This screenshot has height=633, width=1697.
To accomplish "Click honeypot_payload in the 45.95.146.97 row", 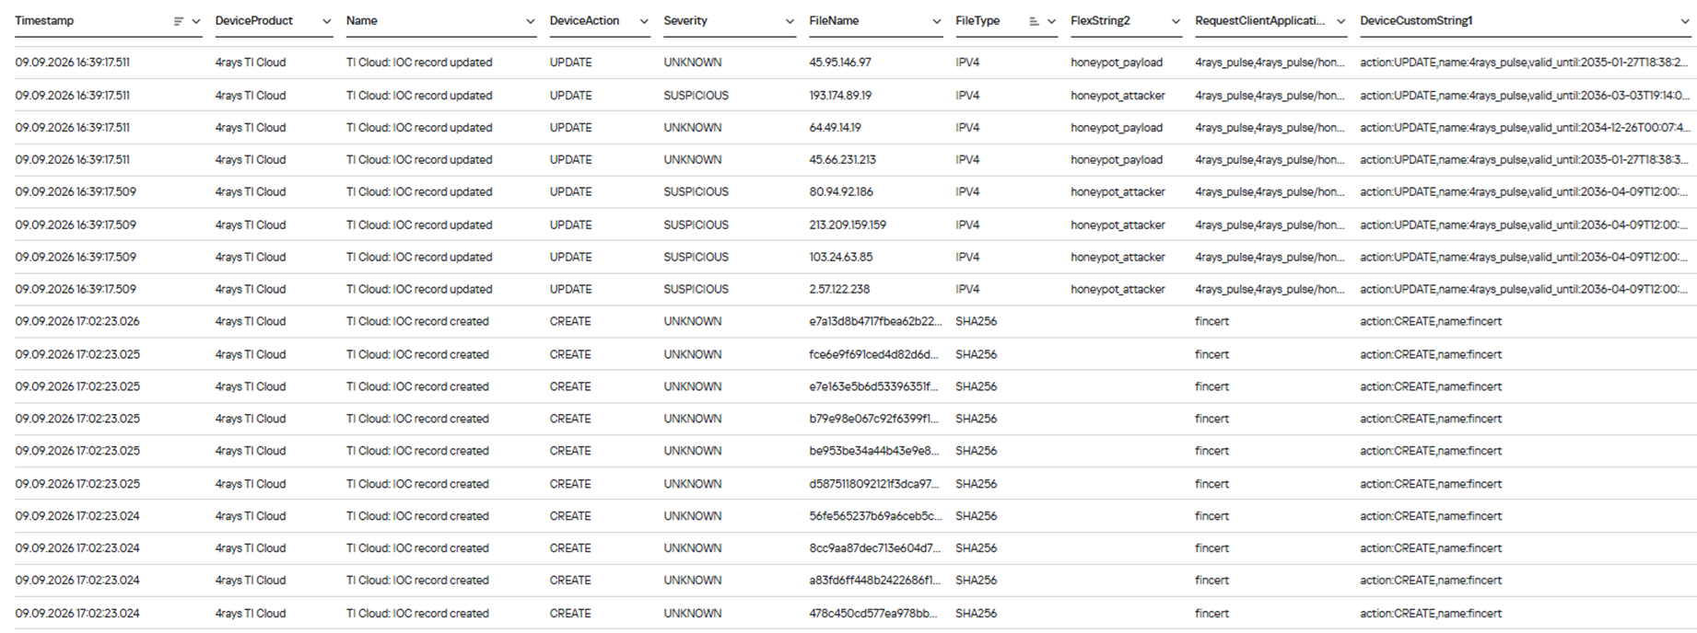I will 1117,63.
